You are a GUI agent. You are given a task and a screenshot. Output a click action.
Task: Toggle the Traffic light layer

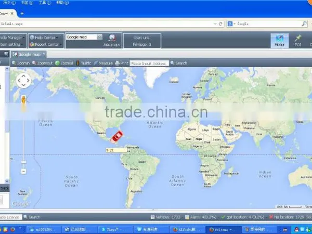coord(84,63)
